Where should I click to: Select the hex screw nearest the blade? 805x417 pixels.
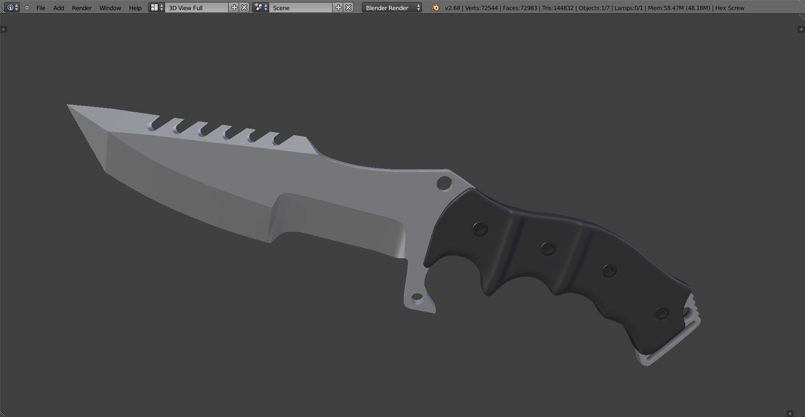point(480,229)
